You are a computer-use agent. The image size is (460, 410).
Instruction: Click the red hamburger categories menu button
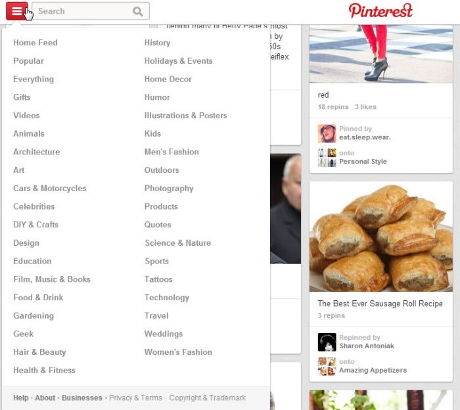coord(16,11)
